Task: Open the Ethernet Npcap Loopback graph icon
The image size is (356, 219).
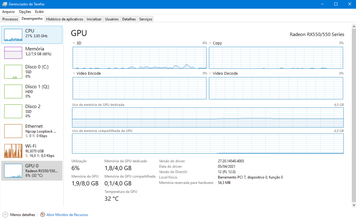Action: tap(13, 131)
